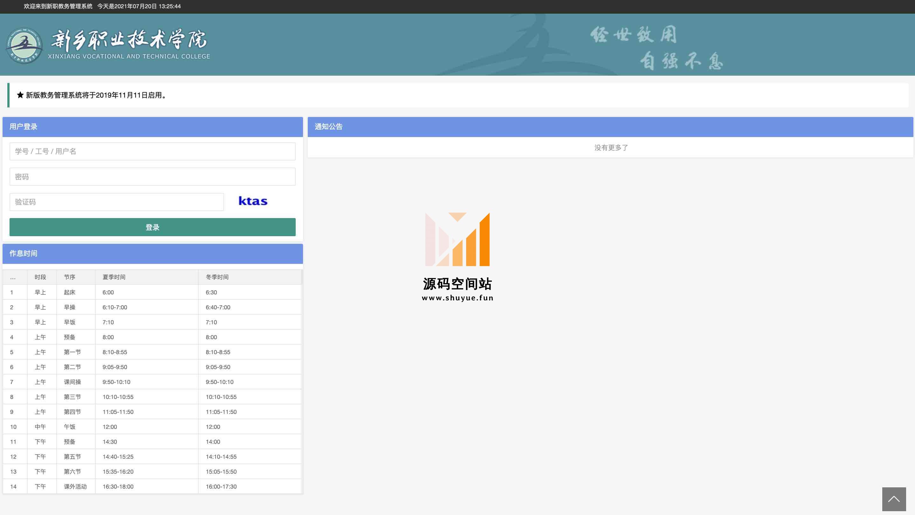Click the college logo emblem

24,45
